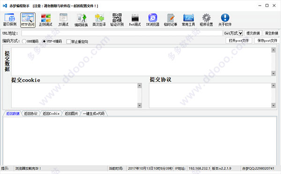The width and height of the screenshot is (281, 174).
Task: Click the app logo in title bar
Action: point(5,6)
